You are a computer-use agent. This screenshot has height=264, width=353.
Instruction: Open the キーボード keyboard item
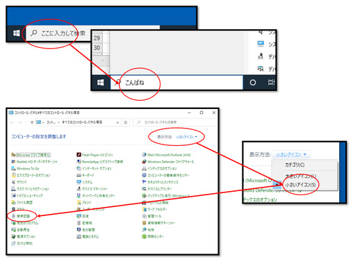pyautogui.click(x=88, y=175)
